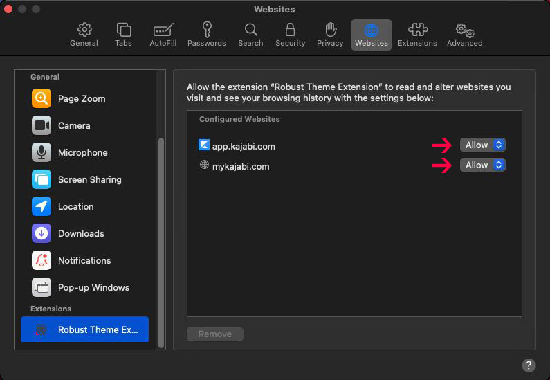Screen dimensions: 550x380
Task: Open Allow dropdown for app.kajabi.com
Action: (483, 145)
